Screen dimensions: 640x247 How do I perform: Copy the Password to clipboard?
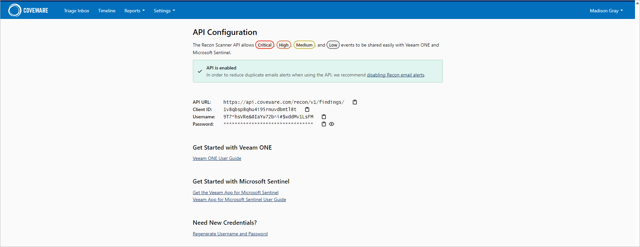coord(323,124)
